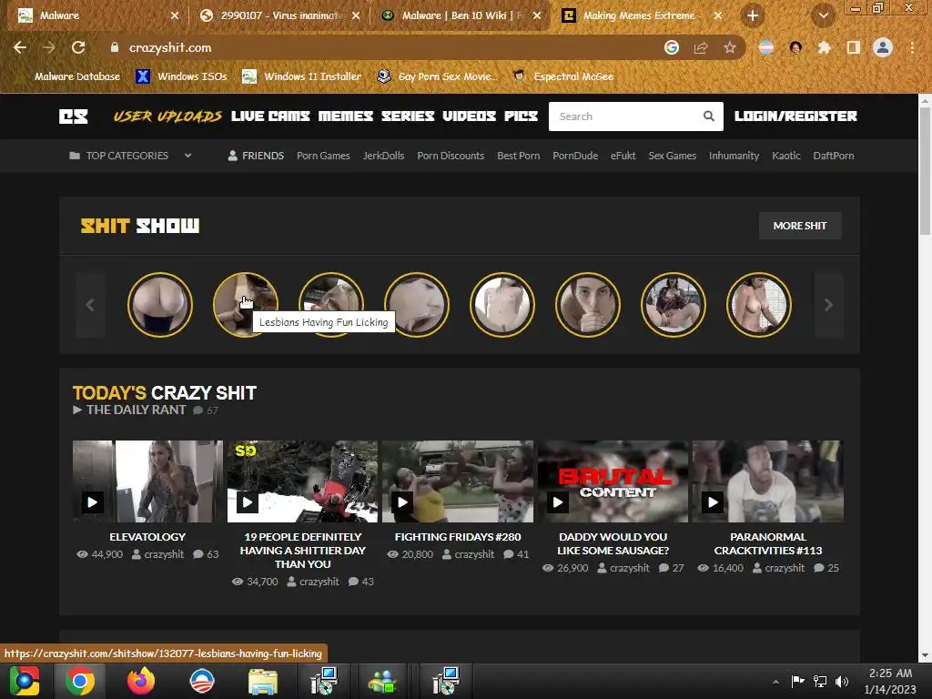Open the ELEVATOLOGY title link
The width and height of the screenshot is (932, 699).
147,537
